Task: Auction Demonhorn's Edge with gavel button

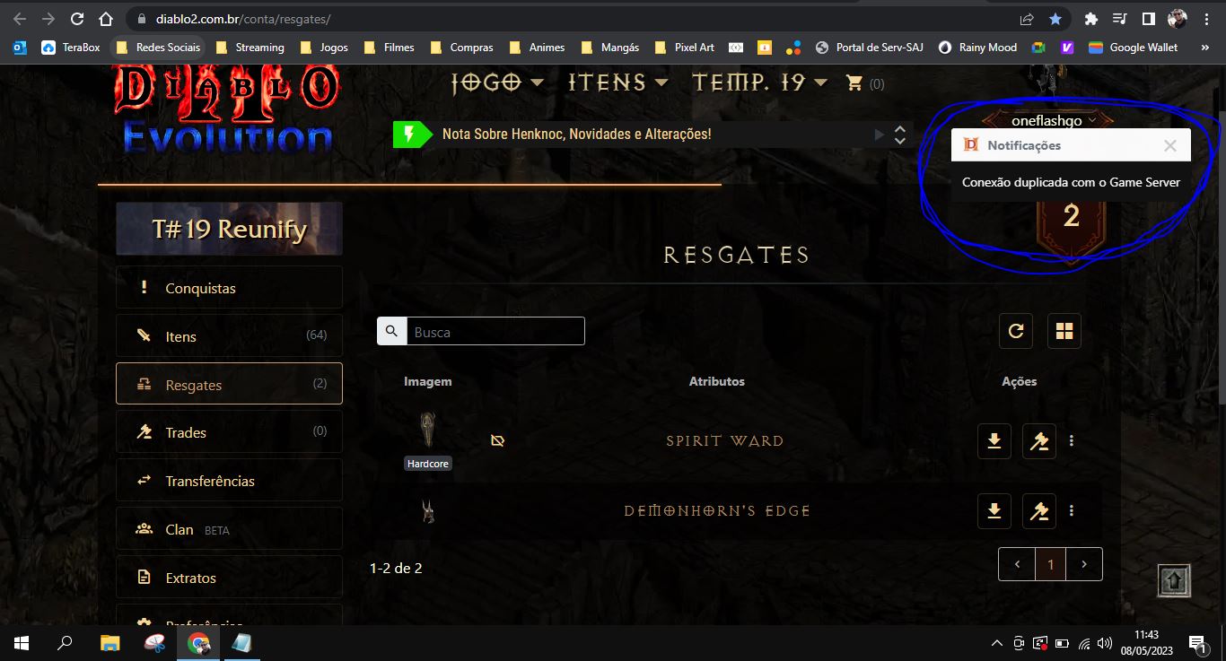Action: tap(1039, 510)
